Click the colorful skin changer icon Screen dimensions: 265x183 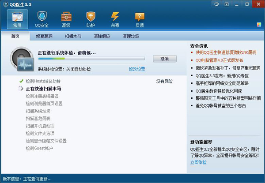tap(259, 25)
